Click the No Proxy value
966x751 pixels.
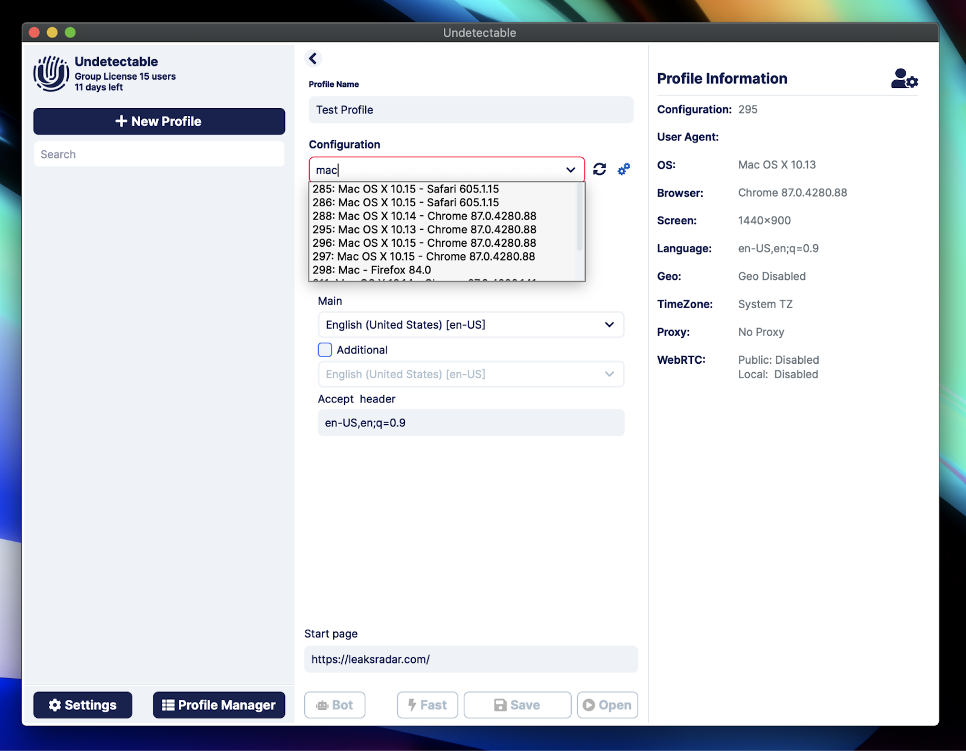click(x=761, y=332)
